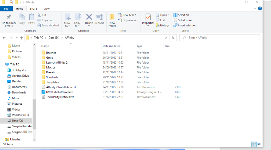Viewport: 271px width, 150px height.
Task: Open Help question mark icon
Action: coord(260,8)
